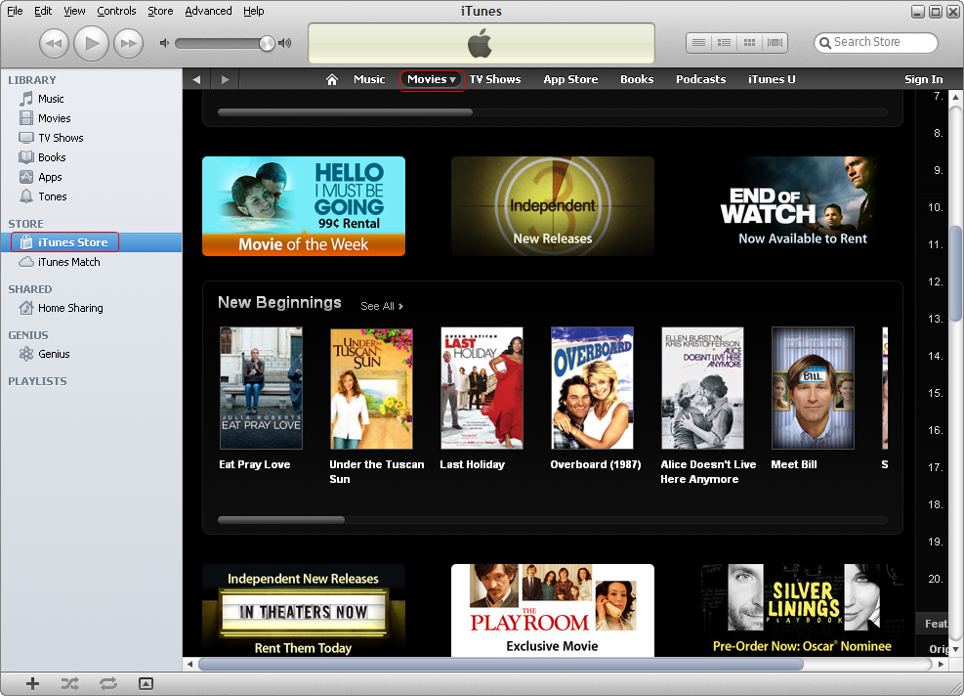This screenshot has height=696, width=964.
Task: Click the Last Holiday title link
Action: point(472,464)
